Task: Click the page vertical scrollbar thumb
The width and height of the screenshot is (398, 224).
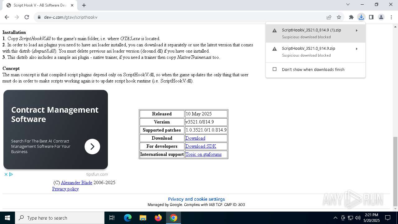Action: [x=396, y=171]
